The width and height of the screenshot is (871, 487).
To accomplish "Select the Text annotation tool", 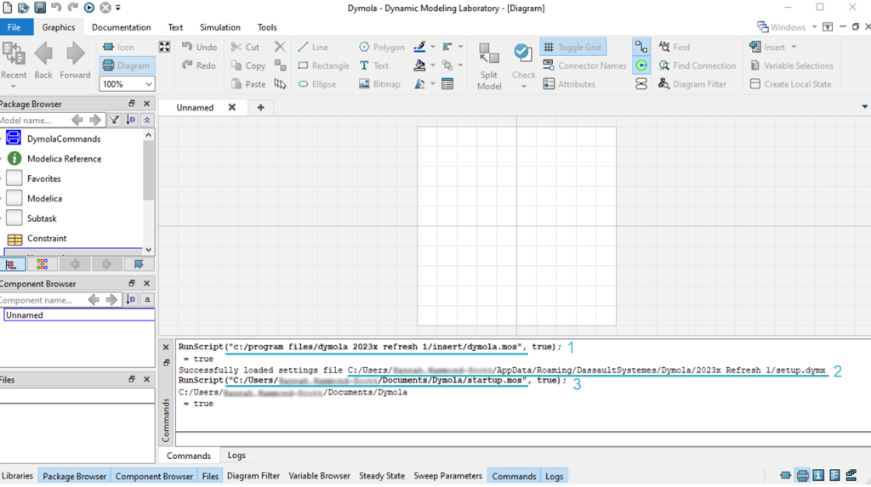I will coord(374,65).
